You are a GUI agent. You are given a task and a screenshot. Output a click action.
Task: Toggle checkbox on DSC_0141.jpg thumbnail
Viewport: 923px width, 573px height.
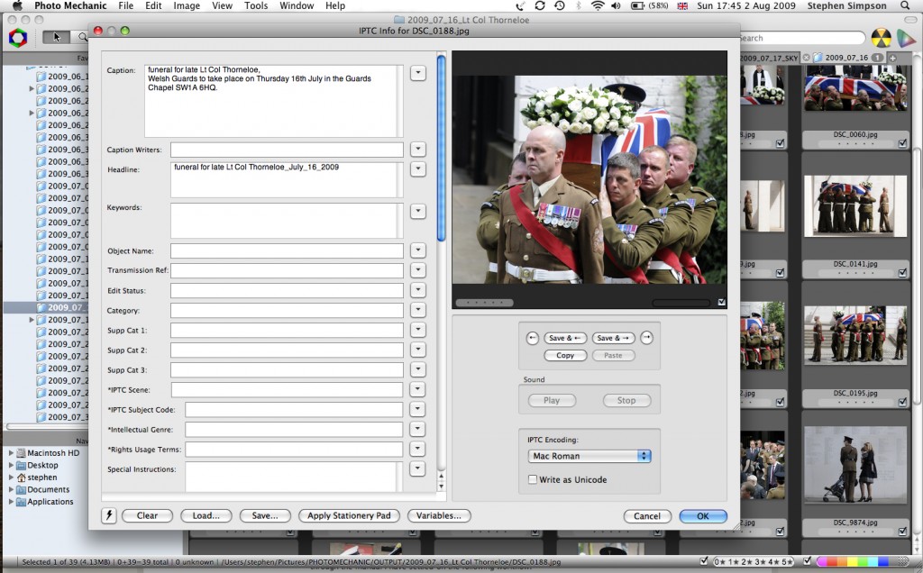tap(902, 272)
